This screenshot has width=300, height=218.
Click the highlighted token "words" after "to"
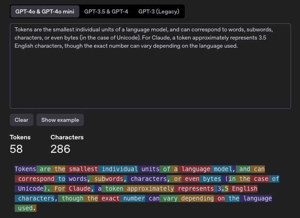[76, 179]
